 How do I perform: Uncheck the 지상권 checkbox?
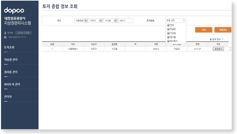[168, 33]
